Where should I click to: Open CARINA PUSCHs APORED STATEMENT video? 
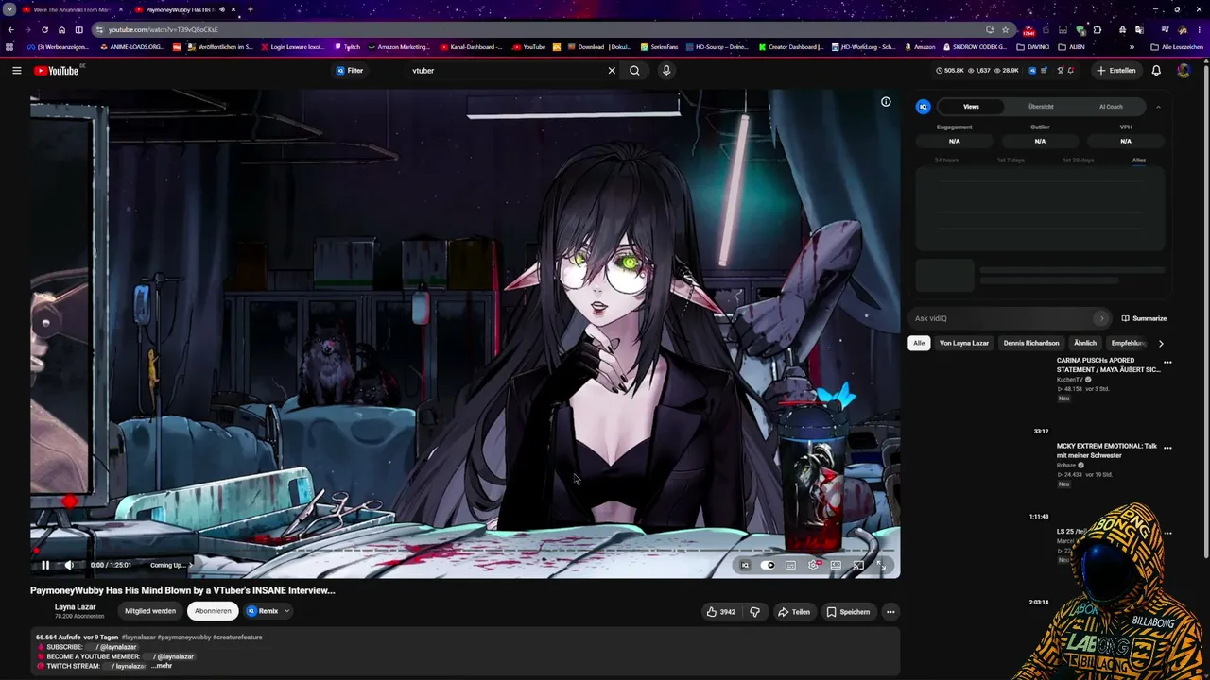click(1108, 365)
